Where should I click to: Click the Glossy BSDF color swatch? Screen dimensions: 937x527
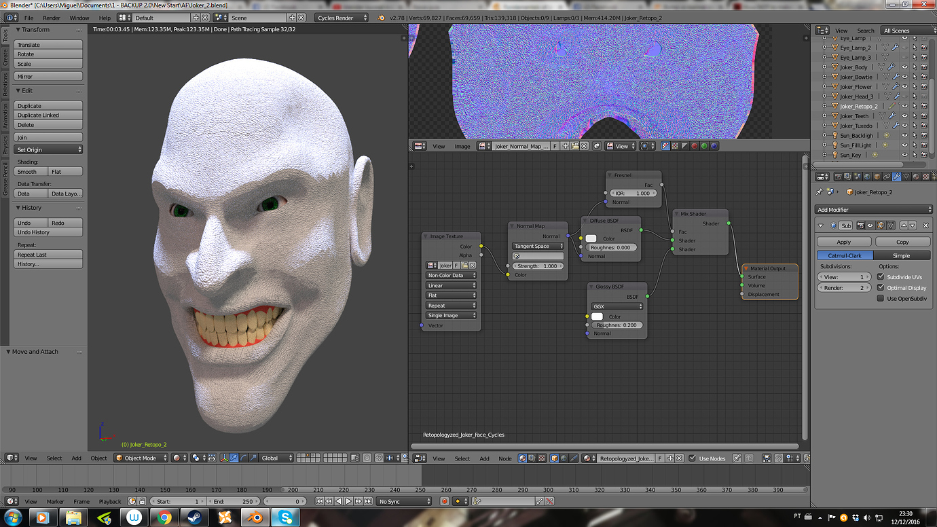(597, 316)
